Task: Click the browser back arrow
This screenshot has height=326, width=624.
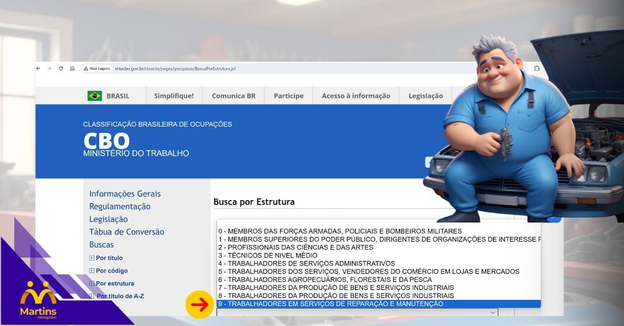Action: (38, 69)
